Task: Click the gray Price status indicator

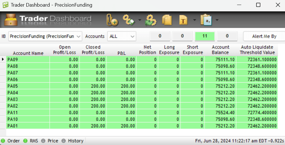Action: pyautogui.click(x=43, y=141)
